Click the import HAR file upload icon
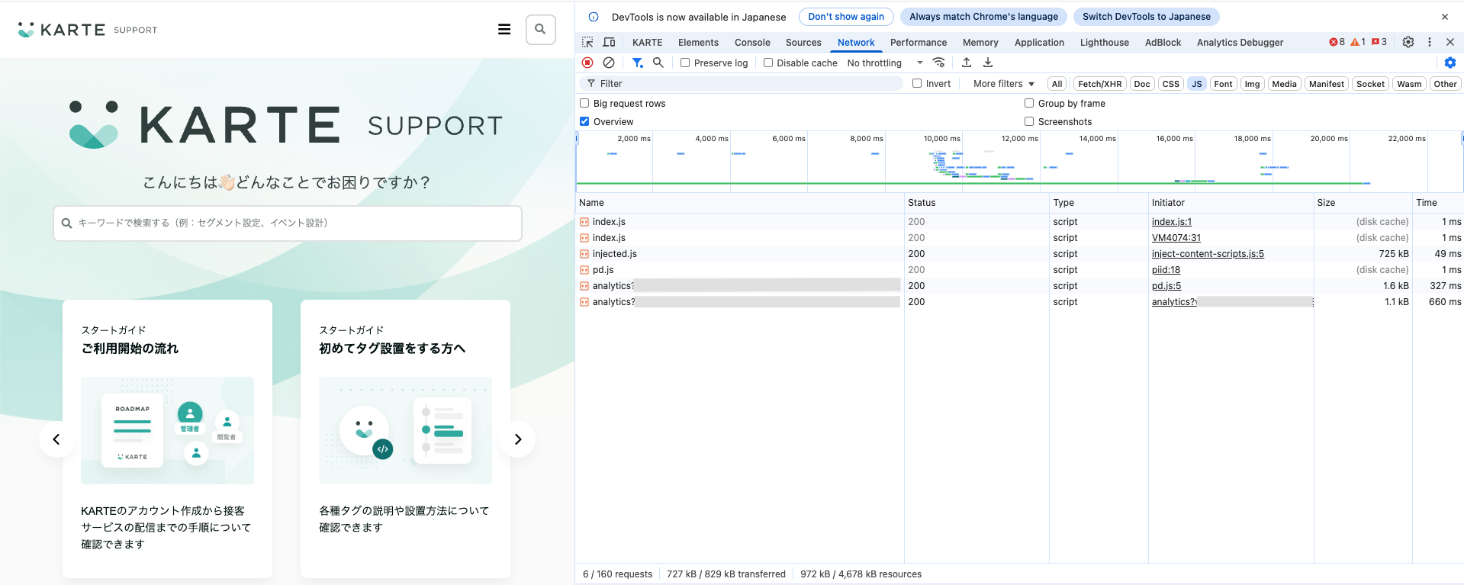The image size is (1464, 585). pos(967,63)
